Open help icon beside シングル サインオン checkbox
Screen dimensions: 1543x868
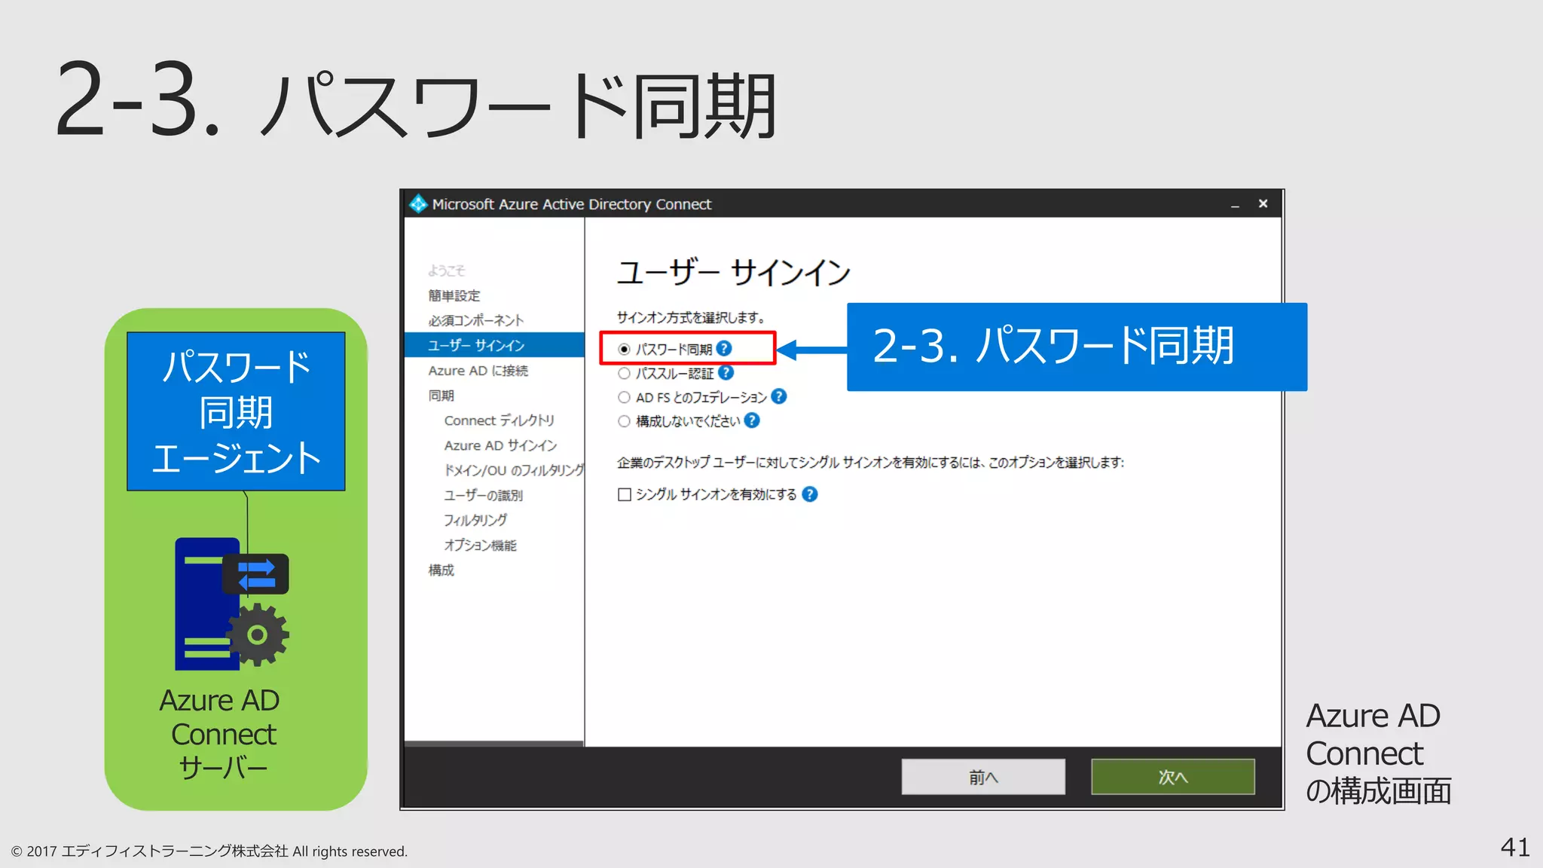click(810, 494)
